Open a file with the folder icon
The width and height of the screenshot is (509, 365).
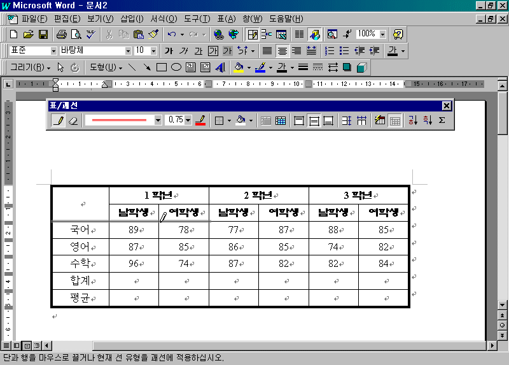tap(28, 34)
